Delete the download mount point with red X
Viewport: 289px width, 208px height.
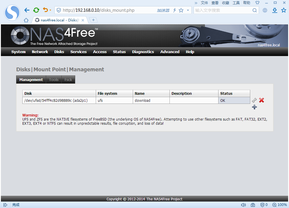(x=261, y=100)
